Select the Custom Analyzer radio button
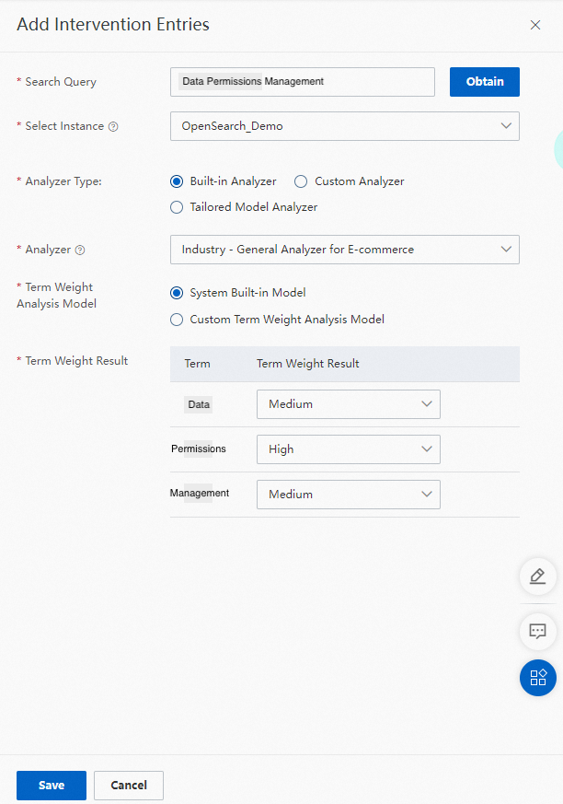This screenshot has height=804, width=563. pos(301,181)
